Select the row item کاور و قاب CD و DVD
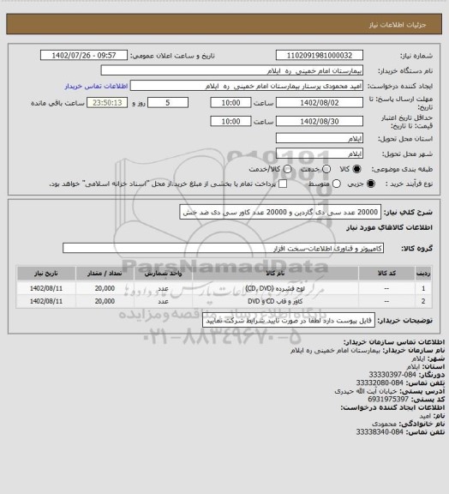Viewport: 449px width, 494px height. tap(275, 302)
